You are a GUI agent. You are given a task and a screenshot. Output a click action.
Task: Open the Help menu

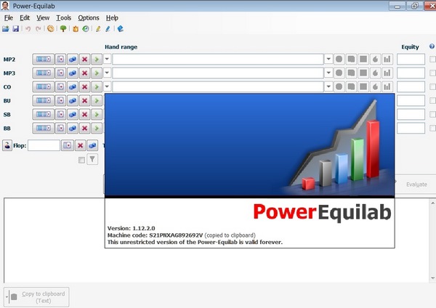[112, 17]
